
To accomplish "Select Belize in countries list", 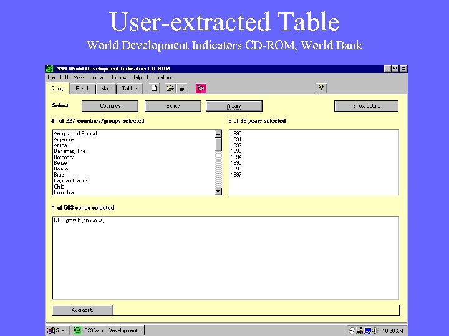I will pyautogui.click(x=60, y=163).
